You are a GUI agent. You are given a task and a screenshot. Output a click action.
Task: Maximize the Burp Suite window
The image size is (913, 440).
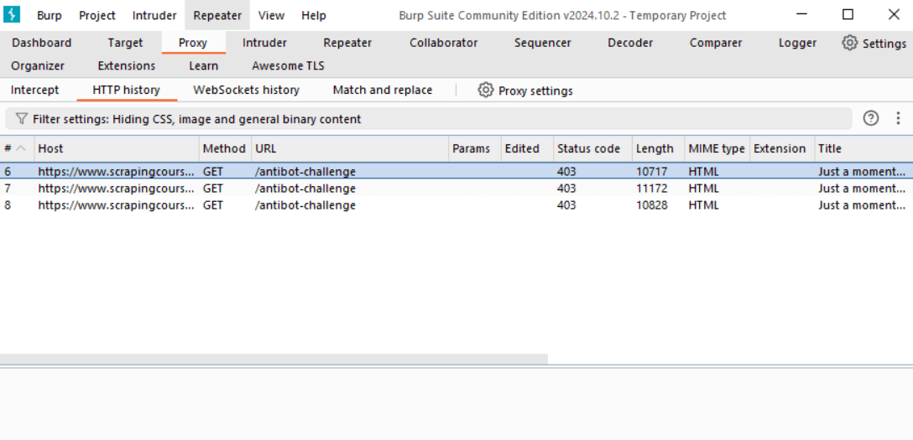(x=848, y=14)
